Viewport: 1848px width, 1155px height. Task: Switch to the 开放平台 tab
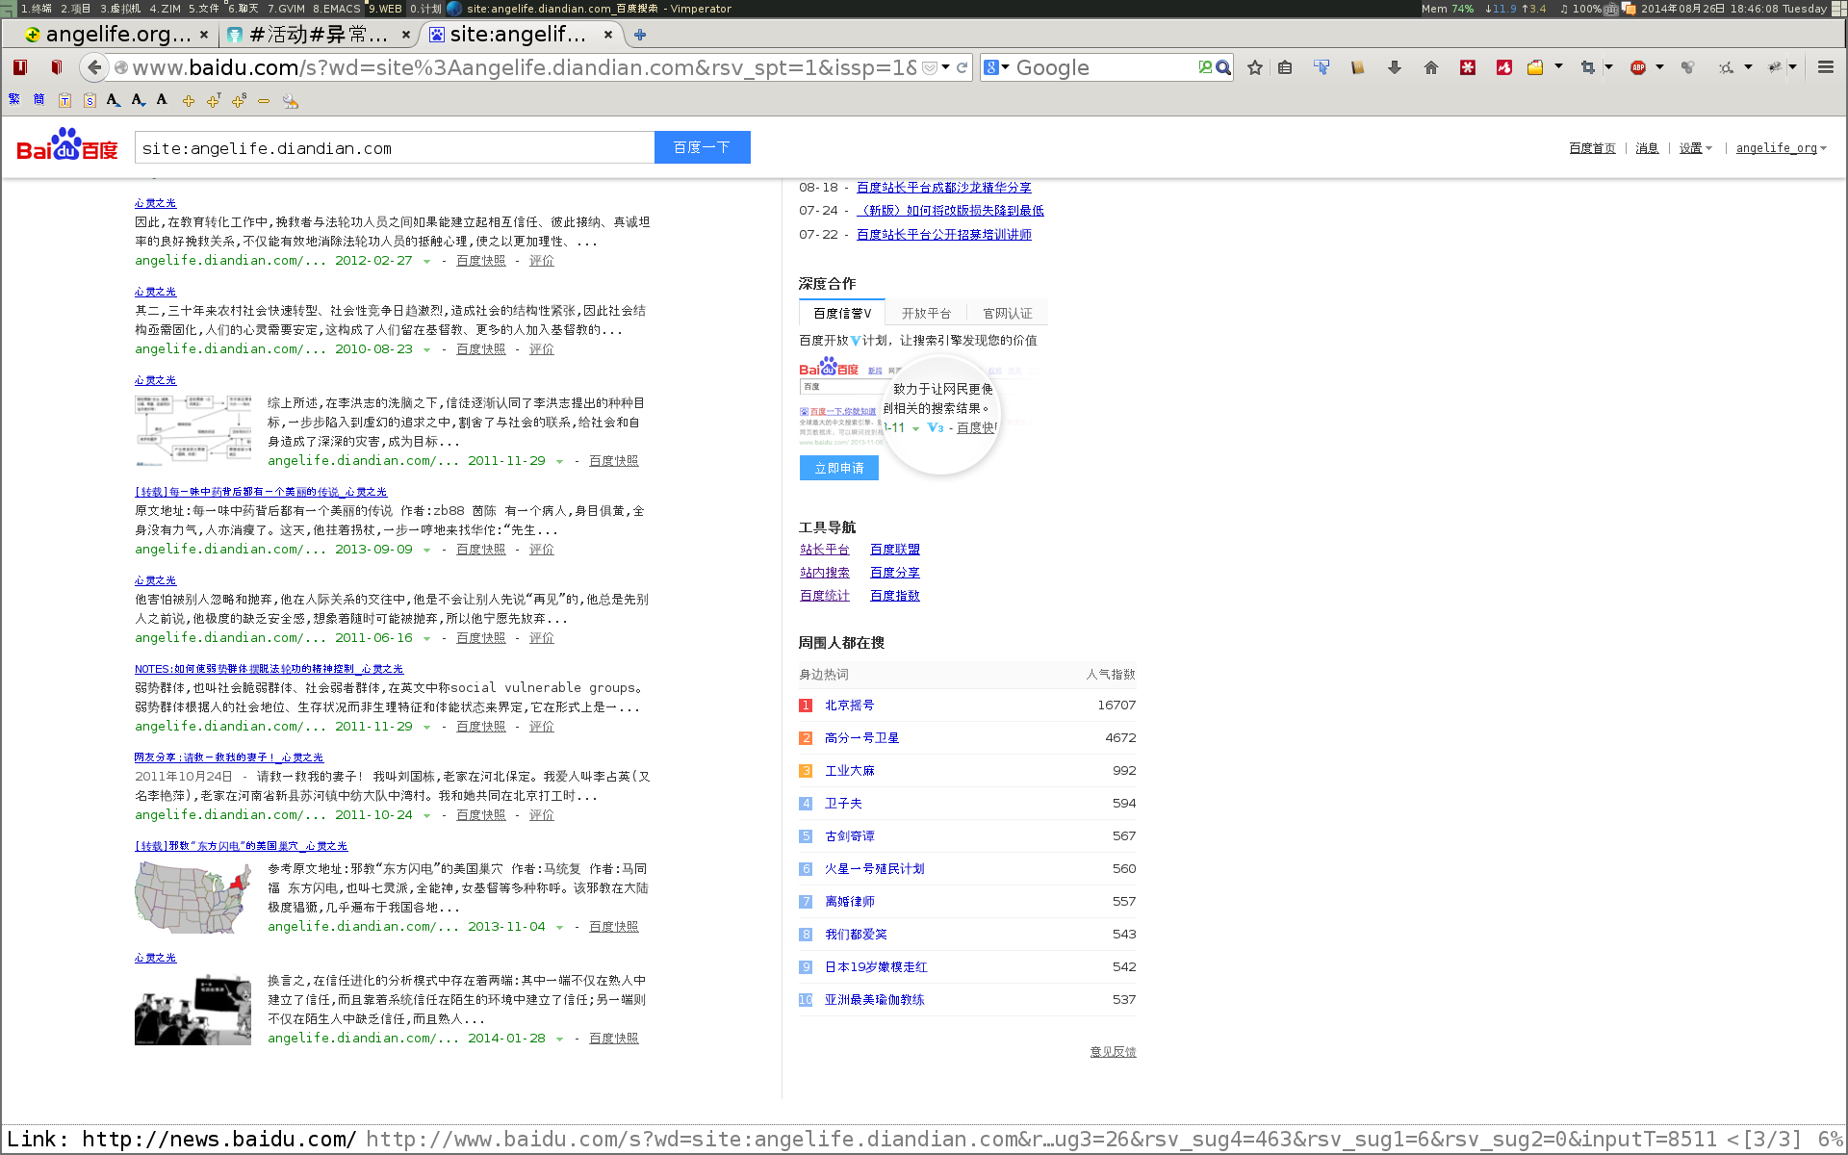pyautogui.click(x=926, y=312)
